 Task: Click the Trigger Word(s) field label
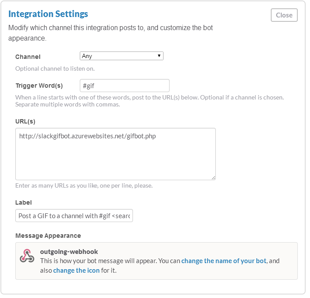pos(39,86)
